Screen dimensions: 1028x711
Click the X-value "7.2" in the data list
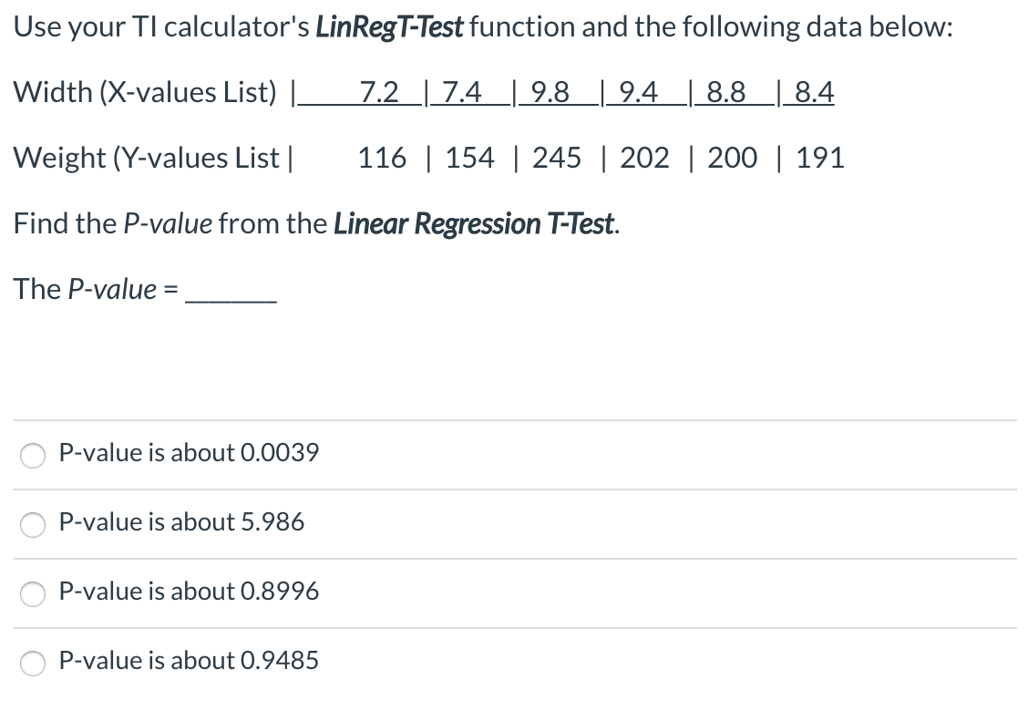(380, 91)
